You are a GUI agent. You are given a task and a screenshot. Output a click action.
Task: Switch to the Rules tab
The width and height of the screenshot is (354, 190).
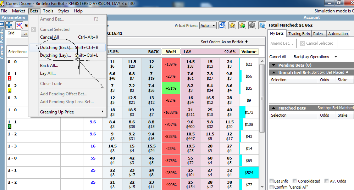click(x=318, y=34)
